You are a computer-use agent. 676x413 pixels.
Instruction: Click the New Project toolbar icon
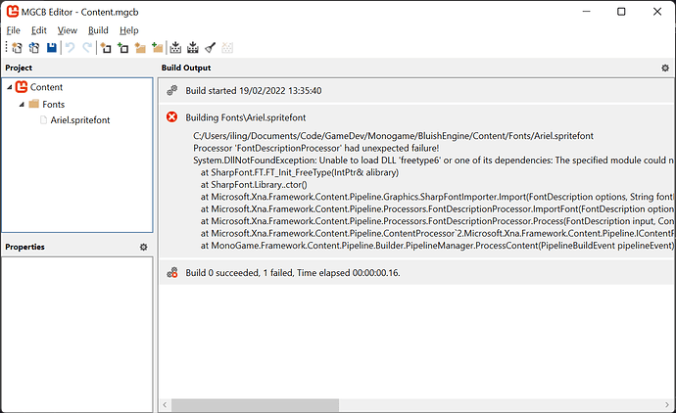[x=17, y=48]
